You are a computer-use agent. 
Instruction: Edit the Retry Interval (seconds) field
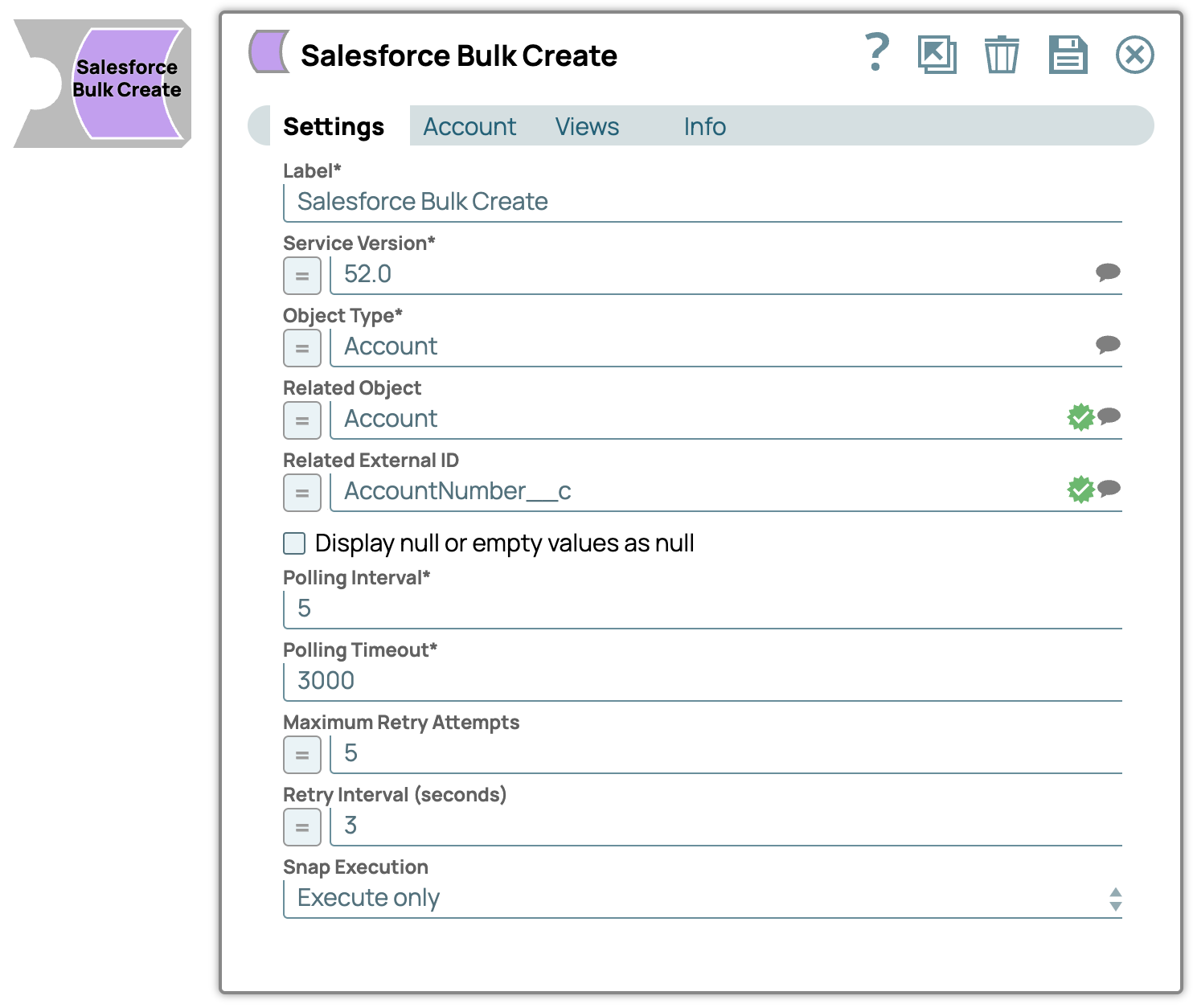(726, 826)
